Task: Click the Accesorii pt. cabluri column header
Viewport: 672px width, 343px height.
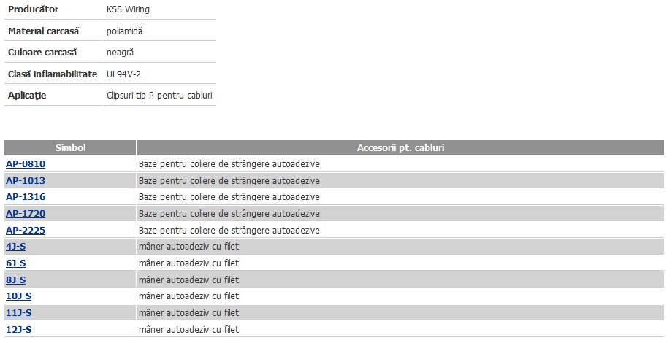Action: click(400, 147)
